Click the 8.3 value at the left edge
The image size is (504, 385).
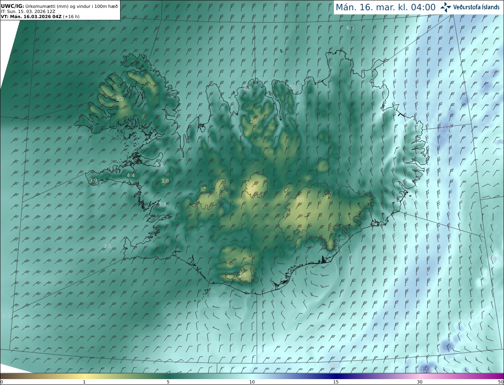pyautogui.click(x=6, y=316)
